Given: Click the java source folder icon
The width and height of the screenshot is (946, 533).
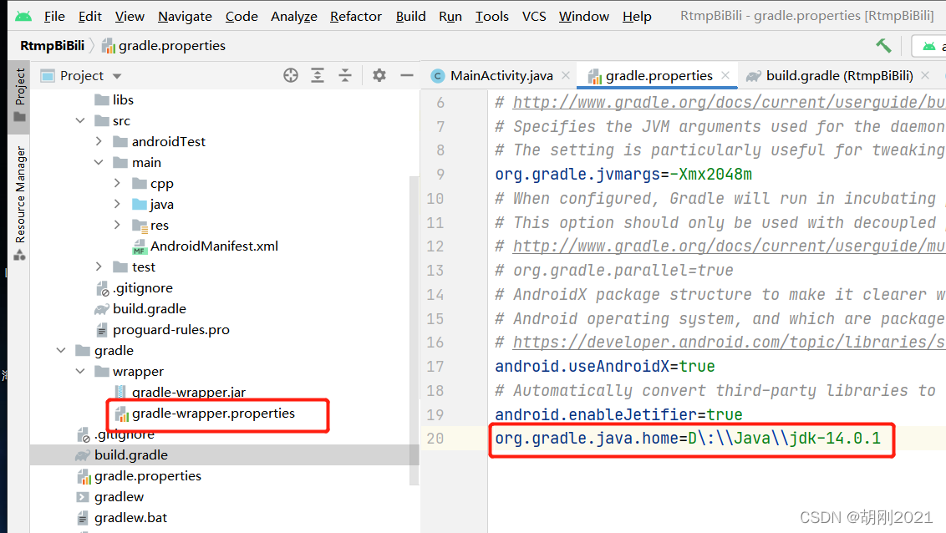Looking at the screenshot, I should (x=140, y=205).
